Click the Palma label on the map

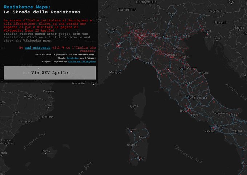coord(46,151)
